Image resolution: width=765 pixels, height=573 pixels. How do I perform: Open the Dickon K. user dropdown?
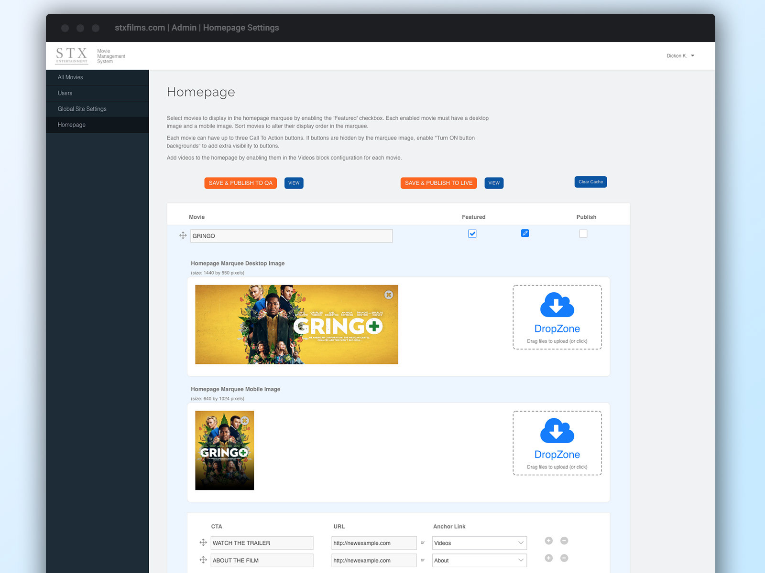[680, 56]
